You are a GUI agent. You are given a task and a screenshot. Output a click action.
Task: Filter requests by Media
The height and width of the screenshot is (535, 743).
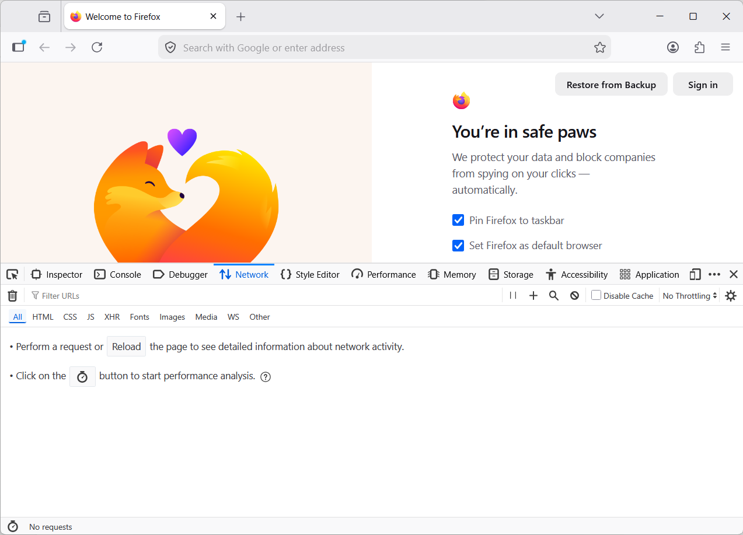tap(206, 317)
